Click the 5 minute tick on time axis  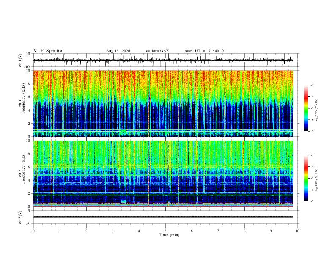[x=165, y=231]
